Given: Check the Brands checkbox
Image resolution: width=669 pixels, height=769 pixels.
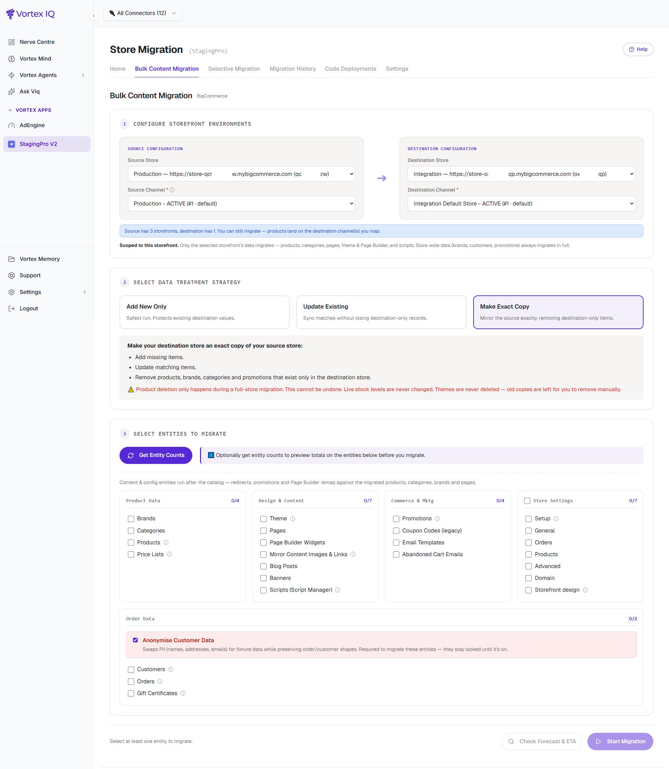Looking at the screenshot, I should pyautogui.click(x=131, y=519).
